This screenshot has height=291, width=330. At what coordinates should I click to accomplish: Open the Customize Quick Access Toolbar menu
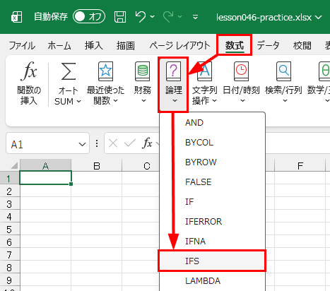click(195, 17)
